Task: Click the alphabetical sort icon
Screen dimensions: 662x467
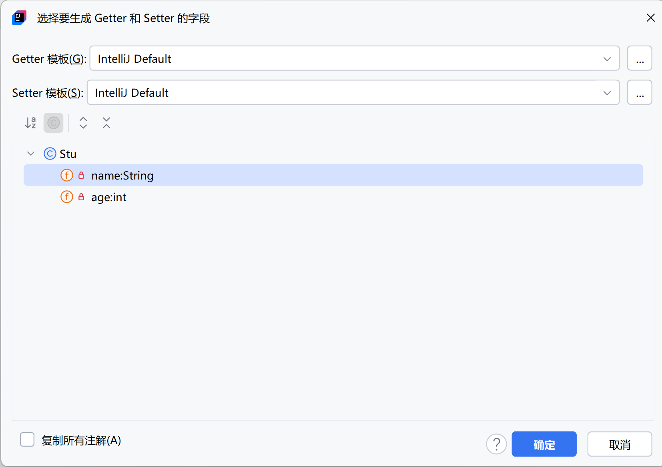Action: [x=30, y=123]
